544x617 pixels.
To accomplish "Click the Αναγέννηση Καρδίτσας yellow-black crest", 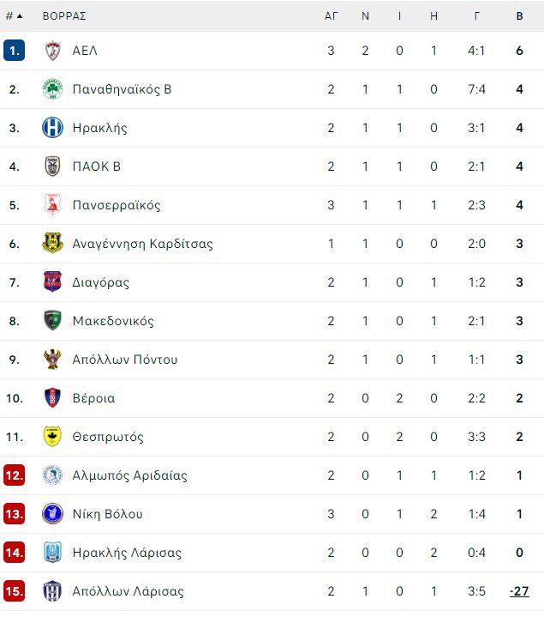I will click(52, 244).
